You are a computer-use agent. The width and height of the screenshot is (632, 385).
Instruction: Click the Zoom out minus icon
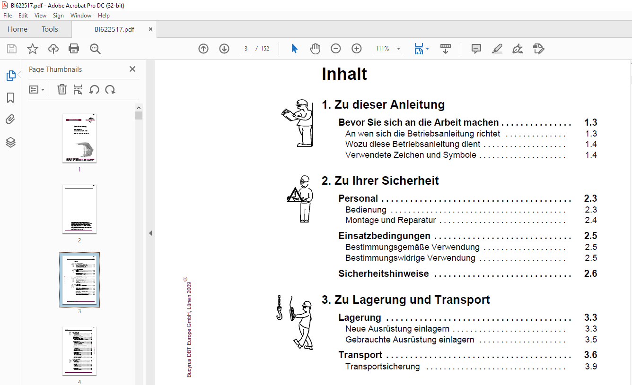pyautogui.click(x=336, y=49)
